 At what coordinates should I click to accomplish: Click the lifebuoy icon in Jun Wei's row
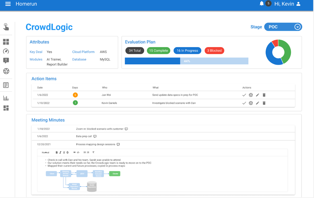(251, 95)
